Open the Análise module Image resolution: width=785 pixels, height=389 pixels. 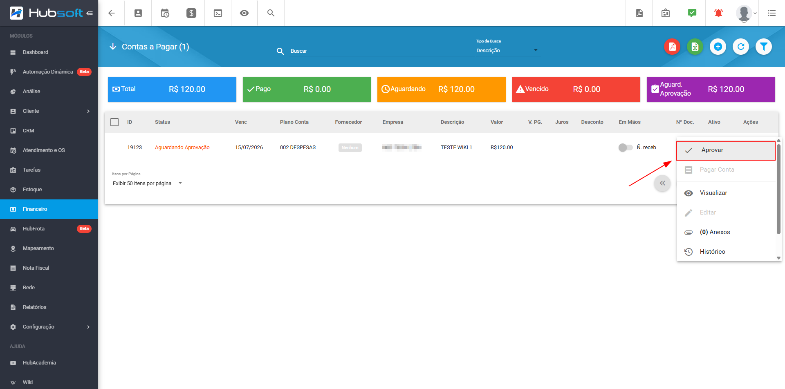click(49, 92)
